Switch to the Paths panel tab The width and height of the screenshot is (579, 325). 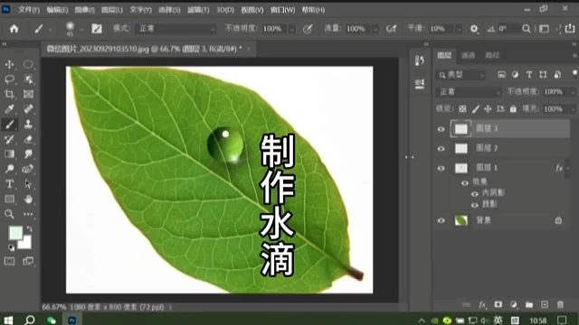coord(492,55)
